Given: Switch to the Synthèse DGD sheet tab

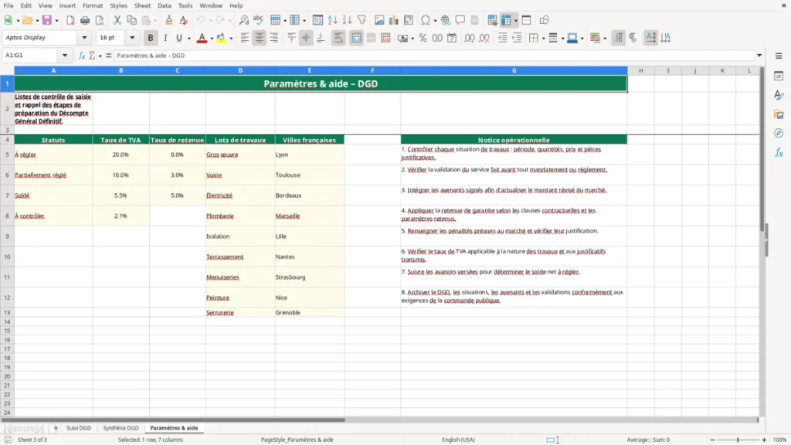Looking at the screenshot, I should (121, 428).
